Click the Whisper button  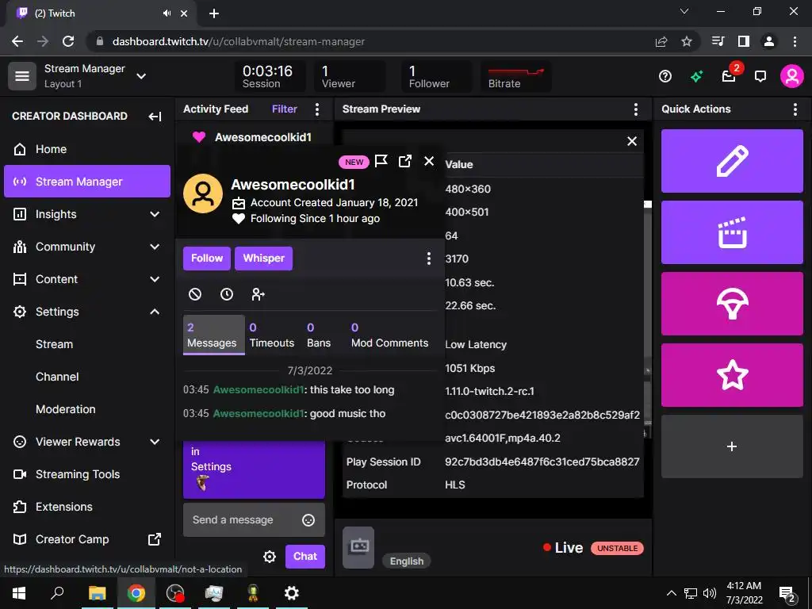263,259
